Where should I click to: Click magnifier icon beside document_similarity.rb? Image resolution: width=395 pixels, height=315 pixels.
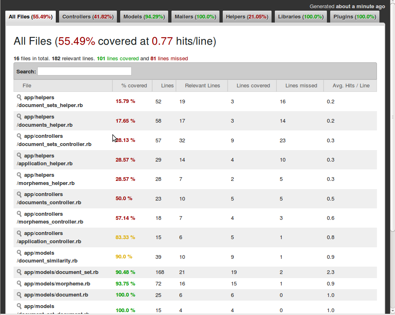(x=19, y=253)
